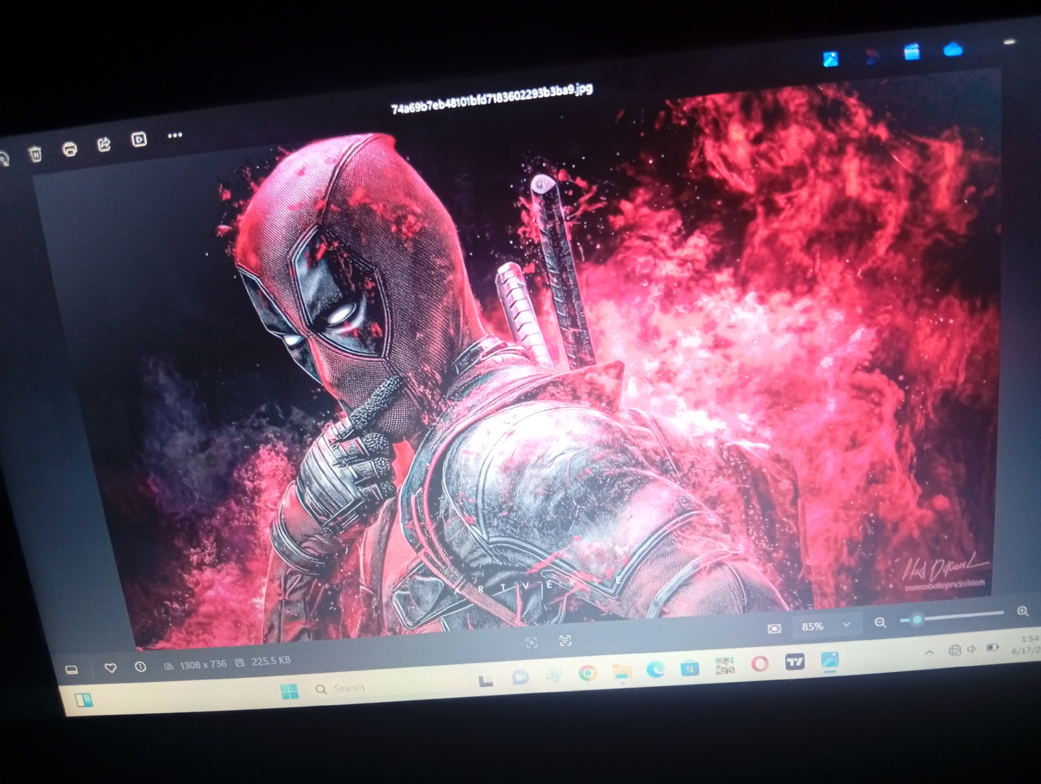Print the image using the printer icon
1041x784 pixels.
pos(69,150)
